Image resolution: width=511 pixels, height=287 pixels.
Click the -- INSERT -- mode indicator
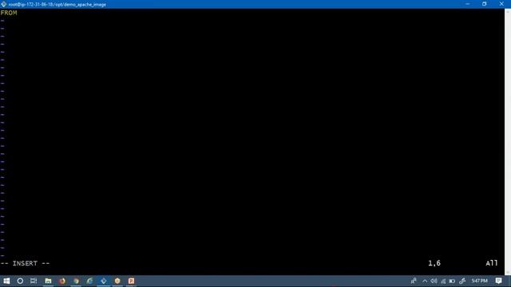25,263
